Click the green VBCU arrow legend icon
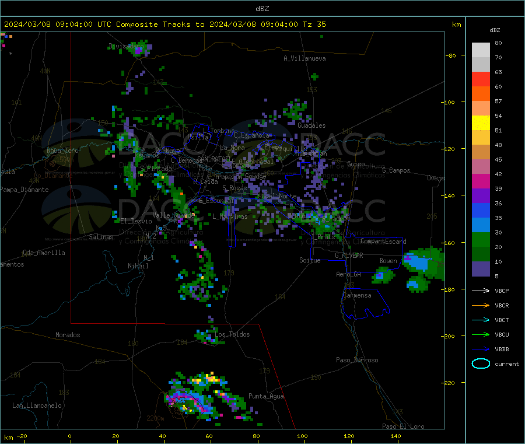The width and height of the screenshot is (525, 444). click(x=481, y=334)
